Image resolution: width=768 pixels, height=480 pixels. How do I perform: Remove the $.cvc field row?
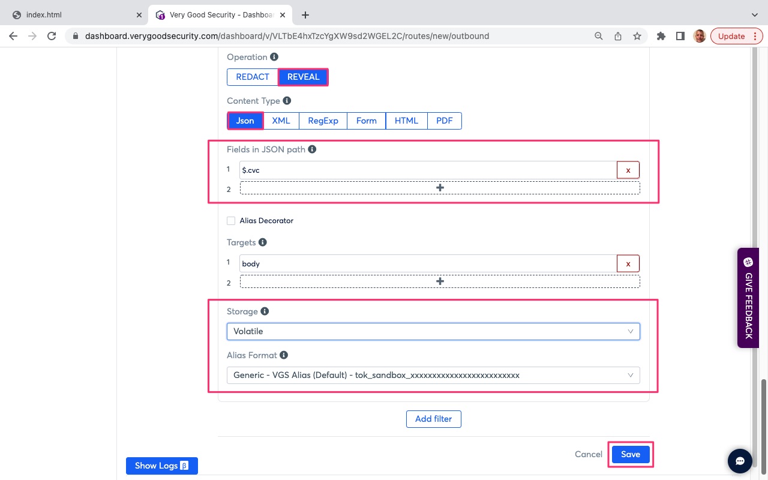point(628,170)
